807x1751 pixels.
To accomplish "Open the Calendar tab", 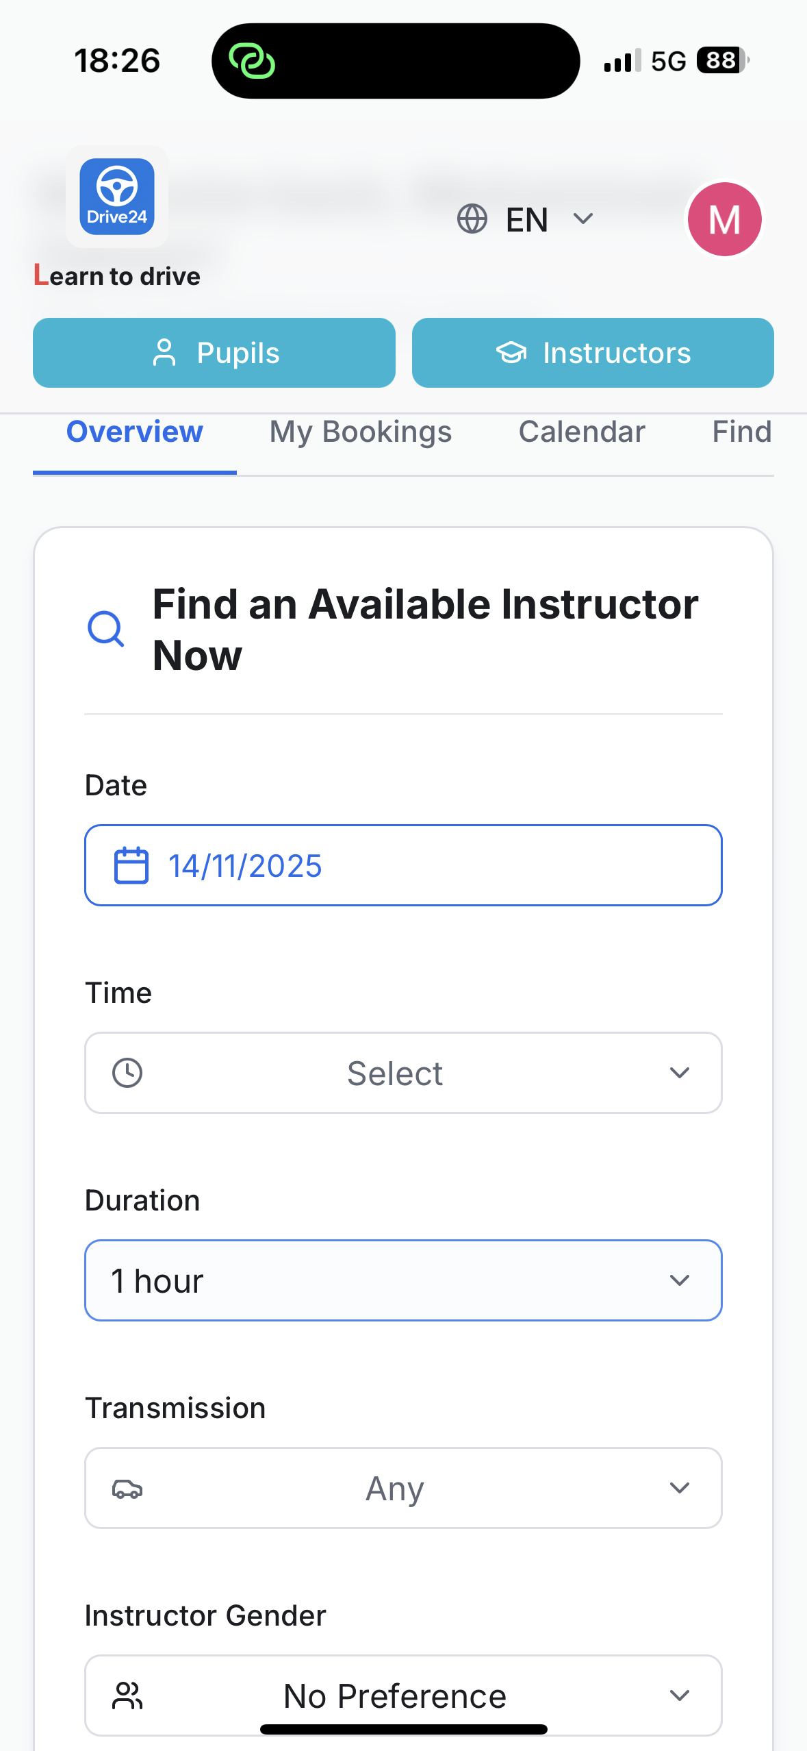I will (580, 432).
